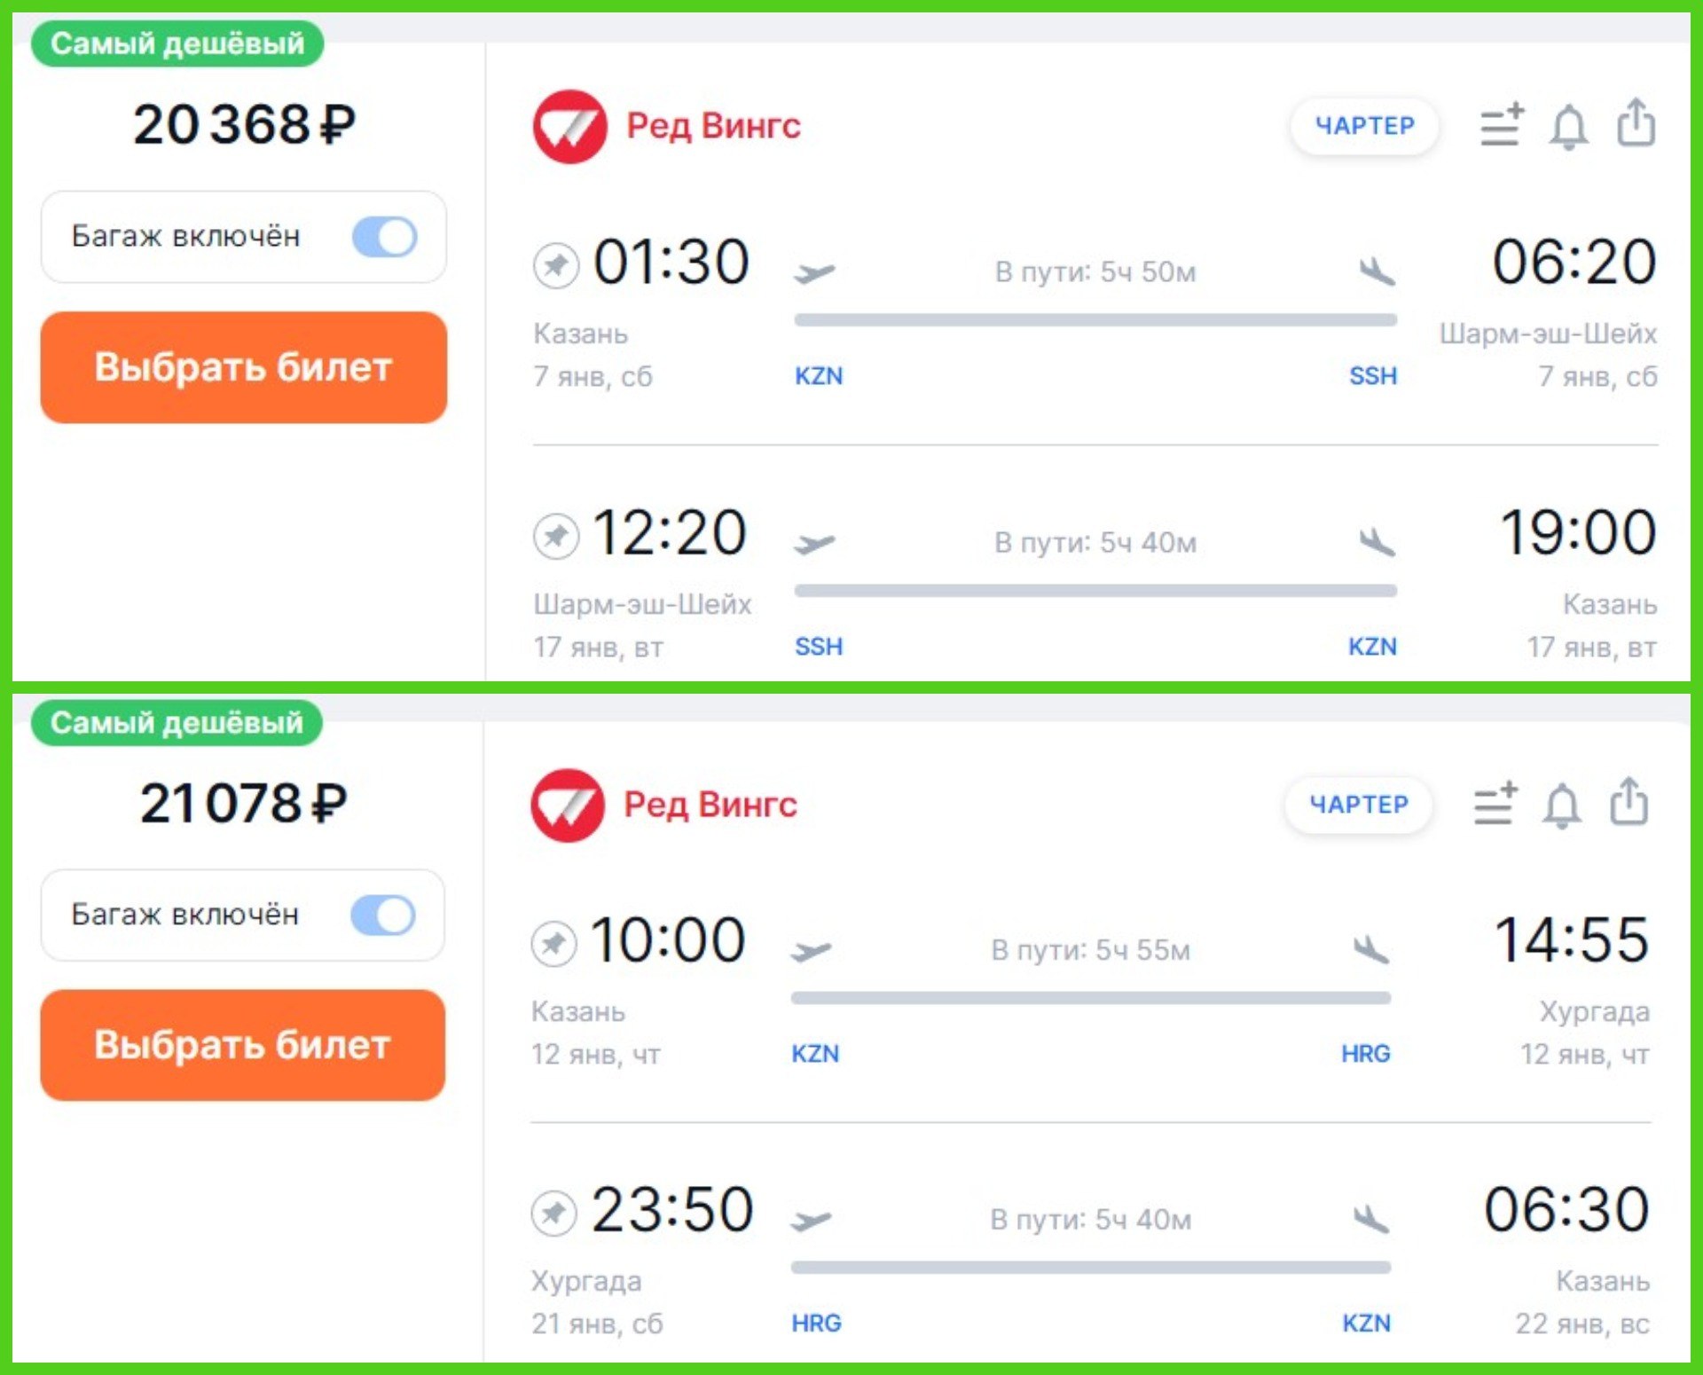Click the ЧАРТЕР badge on Hurghada ticket
The width and height of the screenshot is (1703, 1375).
point(1358,805)
